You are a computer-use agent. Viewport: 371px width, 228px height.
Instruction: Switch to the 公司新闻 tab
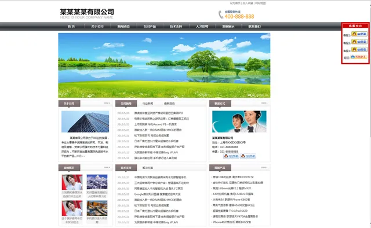coord(126,104)
